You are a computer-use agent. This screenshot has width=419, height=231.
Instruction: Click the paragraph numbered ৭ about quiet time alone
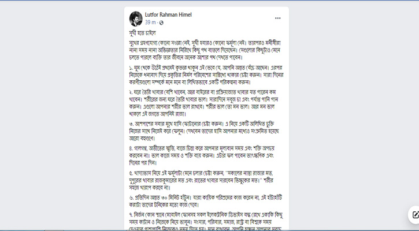point(205,222)
